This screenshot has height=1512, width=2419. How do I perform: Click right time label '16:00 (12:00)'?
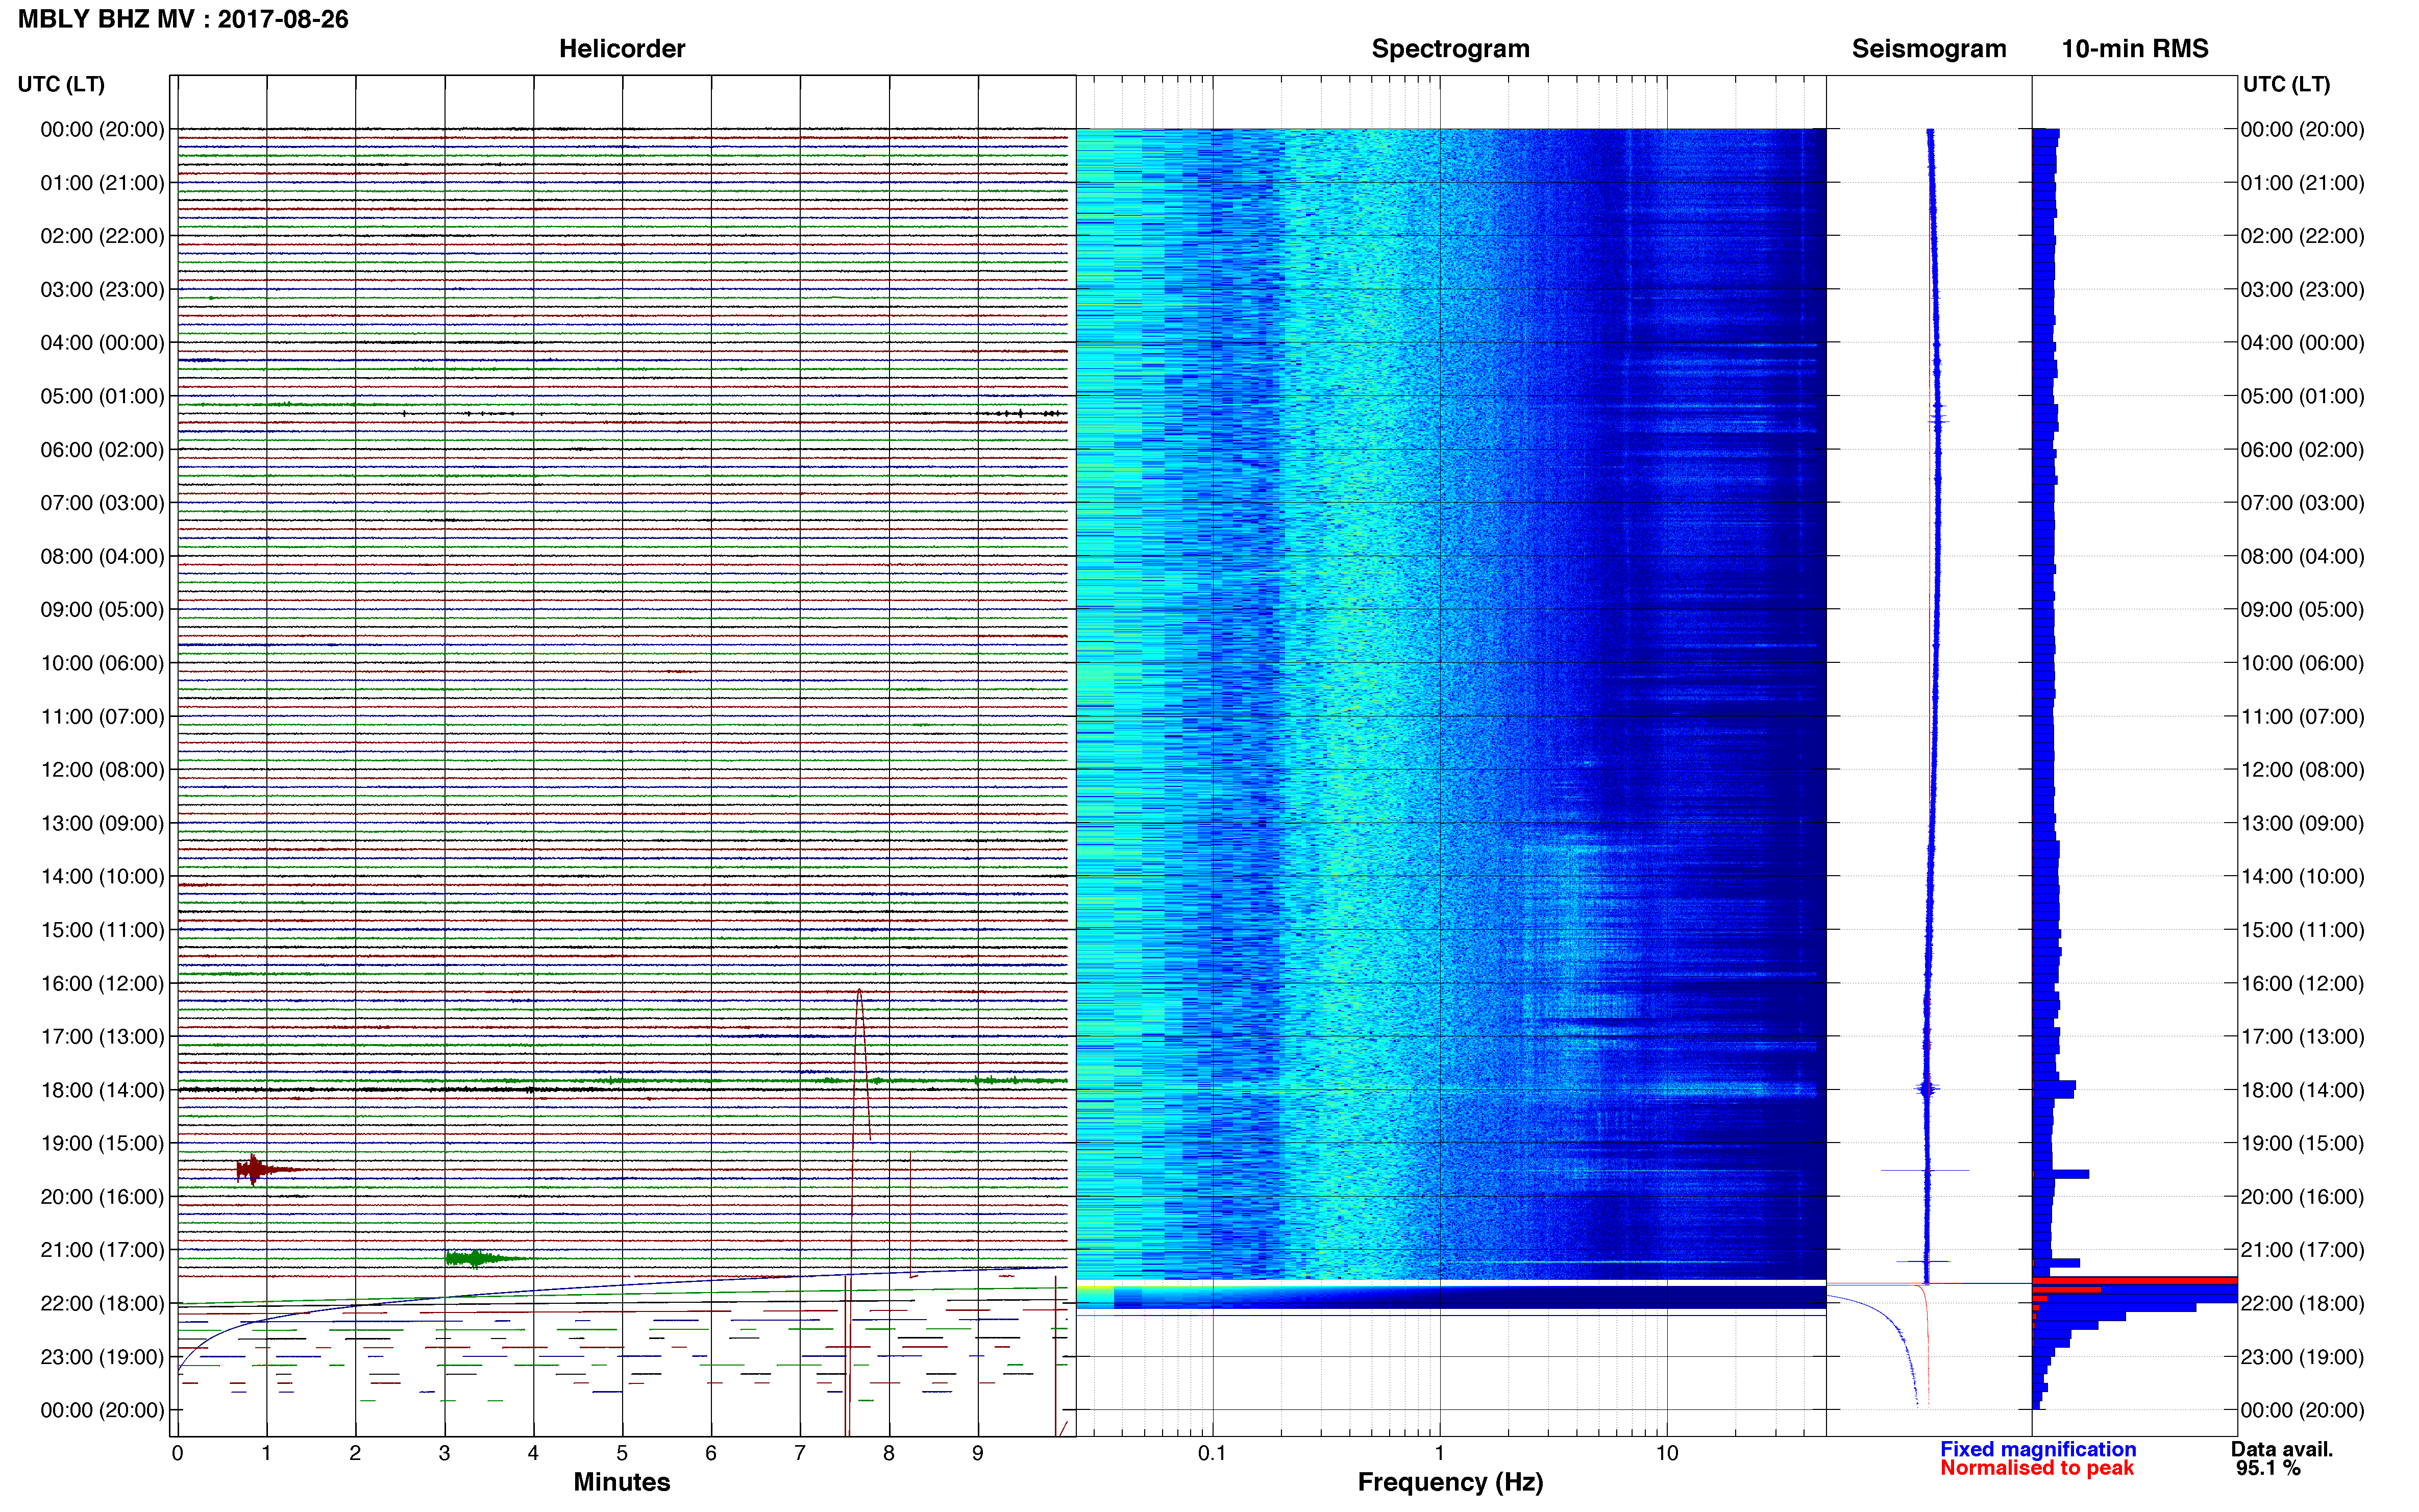2302,983
